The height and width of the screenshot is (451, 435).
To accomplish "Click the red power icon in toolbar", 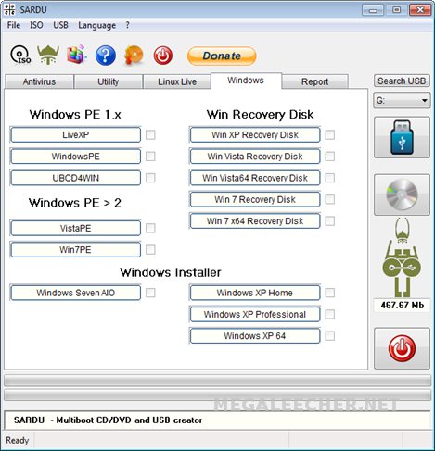I will pyautogui.click(x=163, y=56).
